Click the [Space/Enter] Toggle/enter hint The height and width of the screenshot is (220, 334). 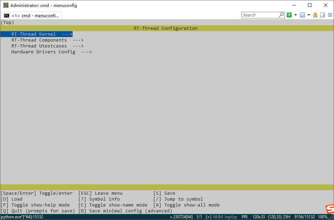[36, 193]
